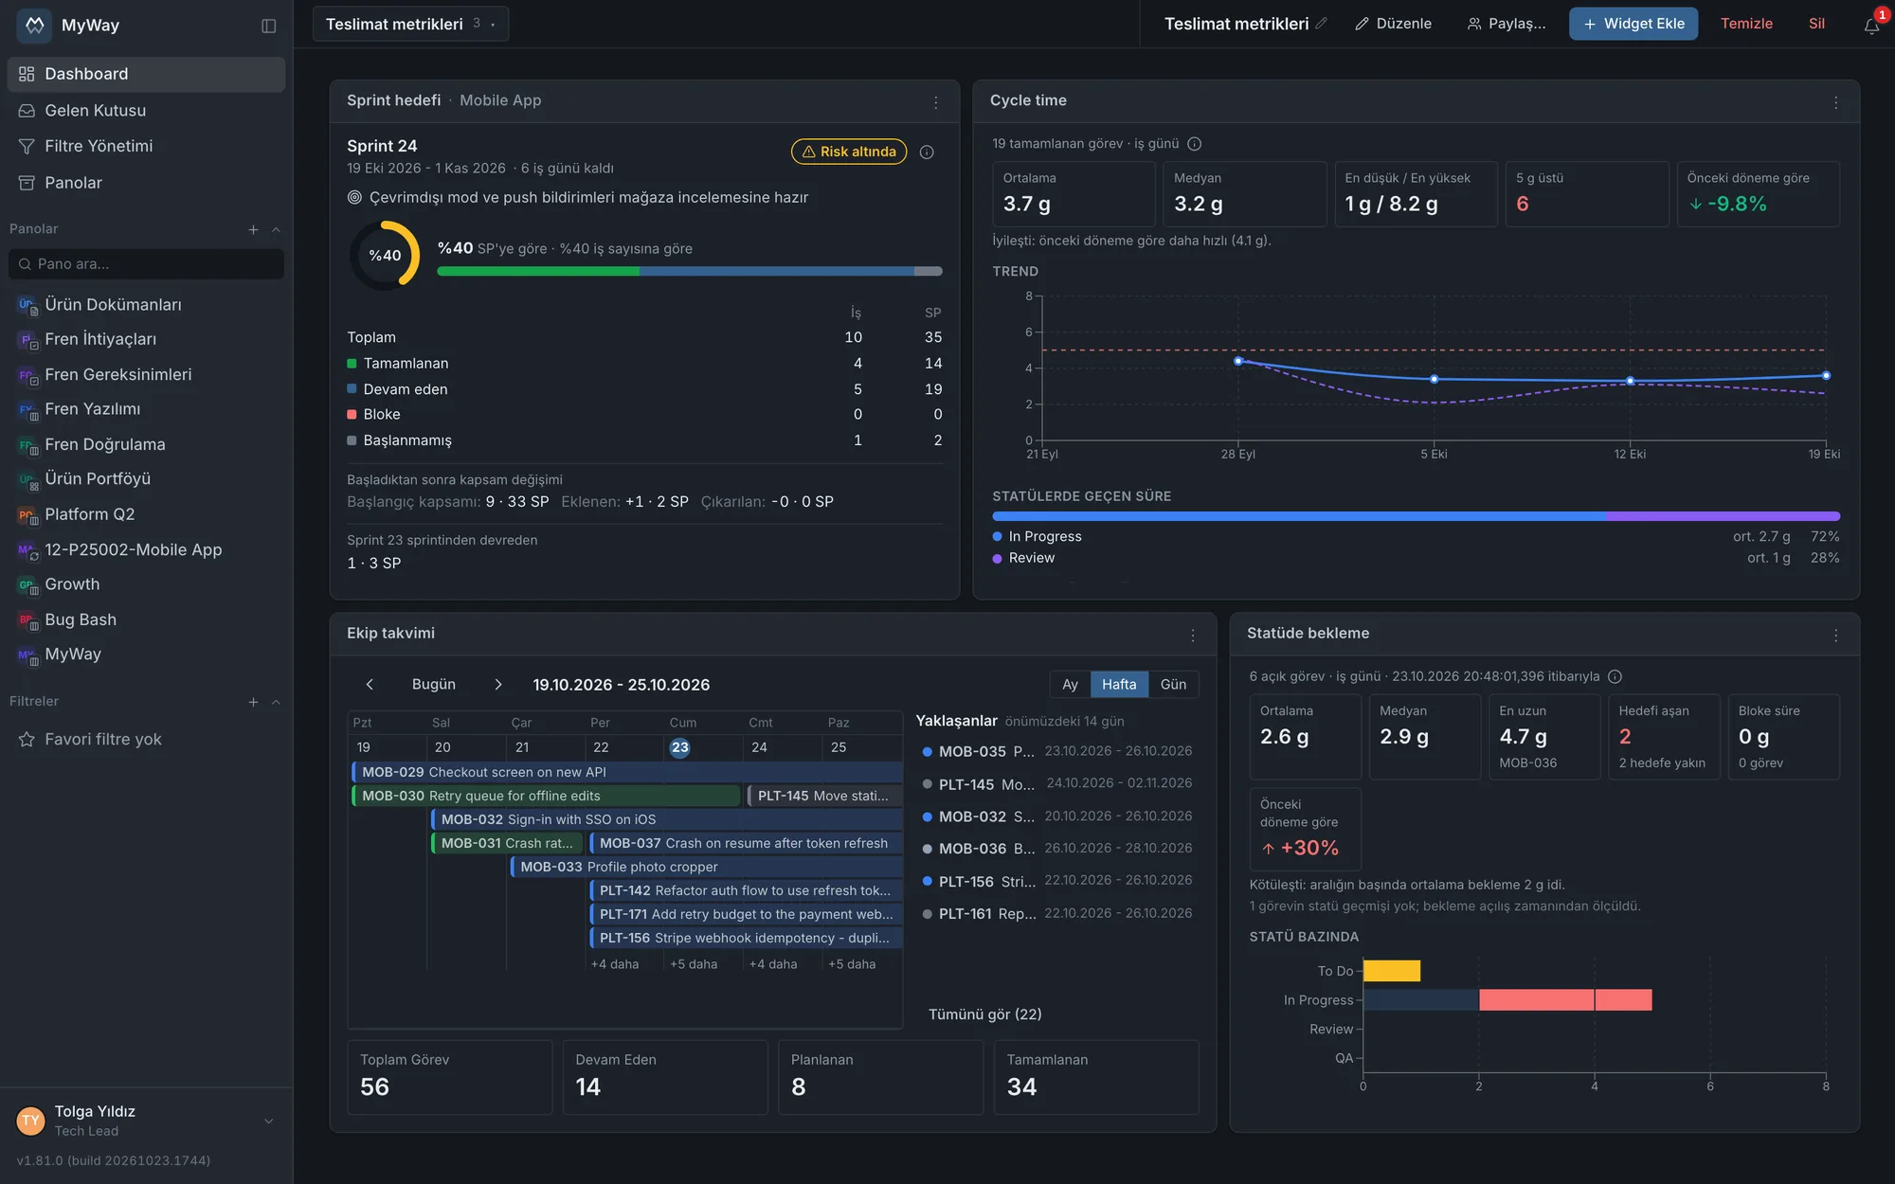
Task: Open the Ekip takvimi widget three-dot menu
Action: tap(1193, 636)
